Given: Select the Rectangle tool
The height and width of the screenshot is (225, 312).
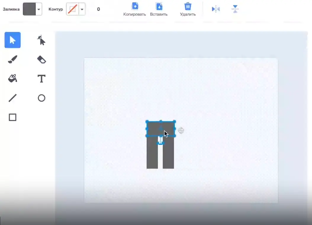Looking at the screenshot, I should pos(12,117).
